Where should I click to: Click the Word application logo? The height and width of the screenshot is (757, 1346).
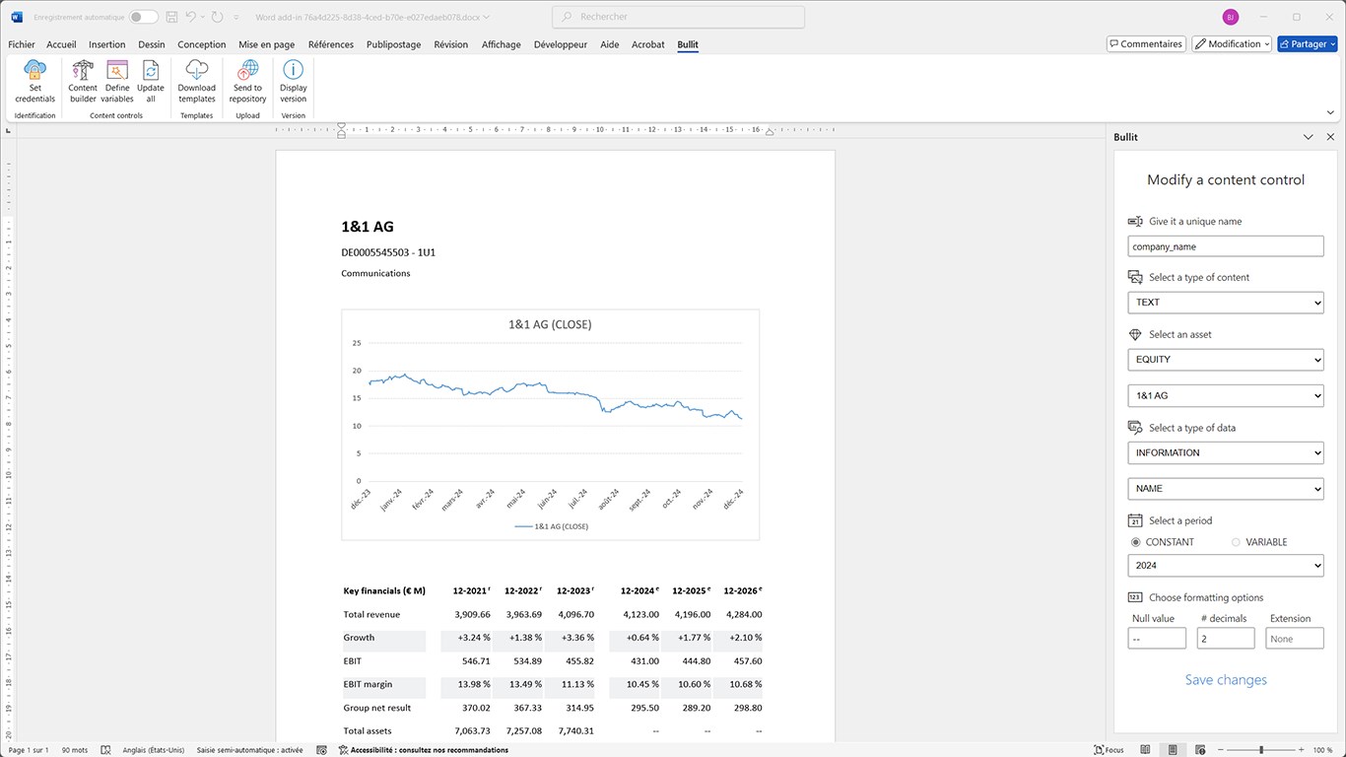point(16,17)
